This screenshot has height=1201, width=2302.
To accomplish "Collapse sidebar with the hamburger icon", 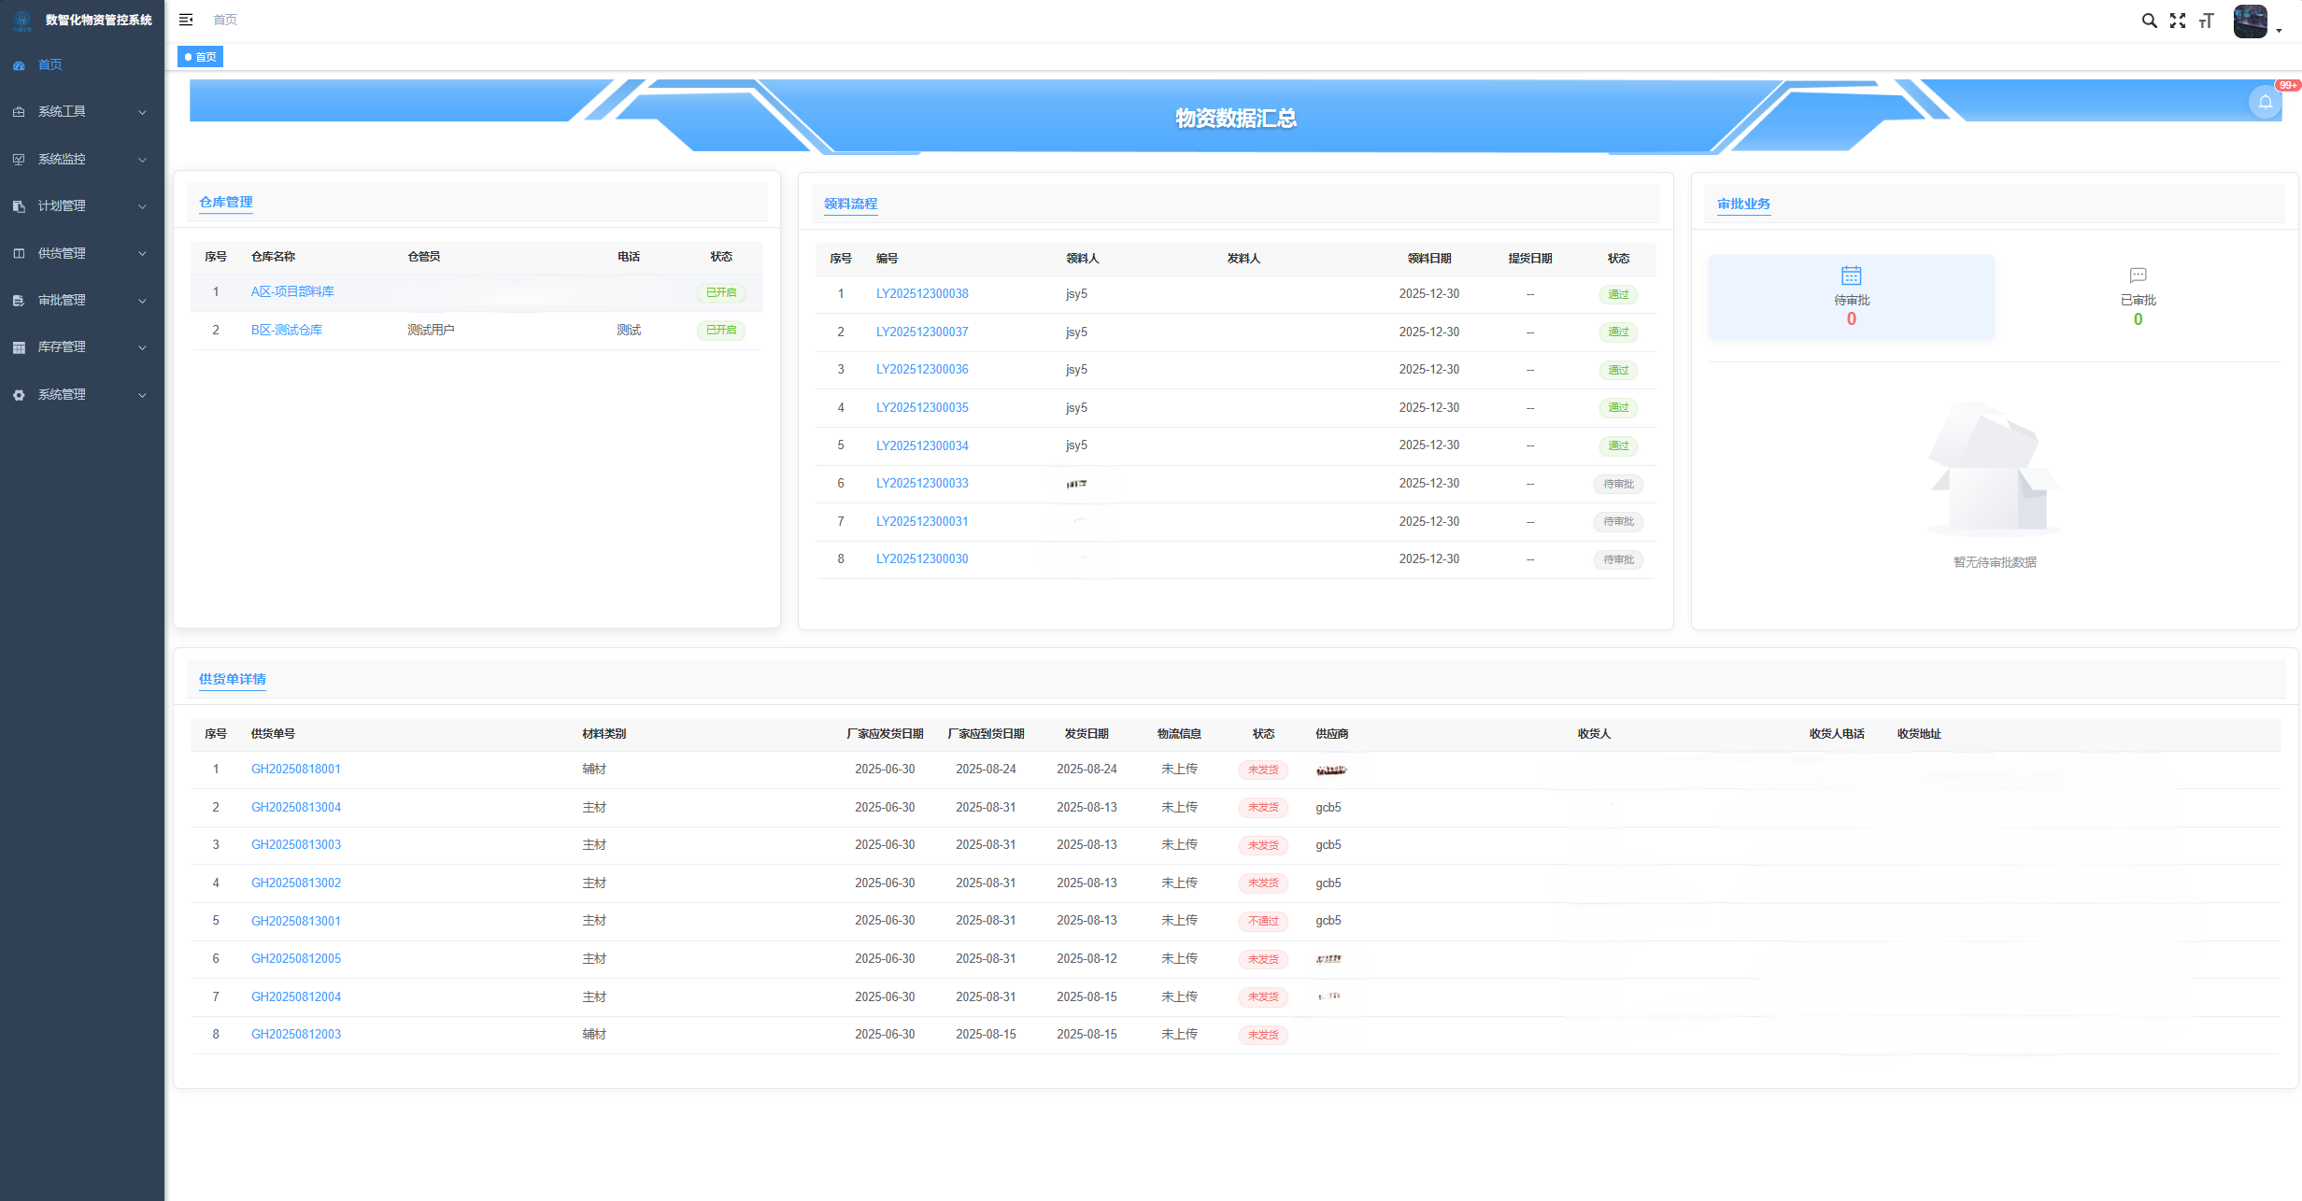I will coord(186,20).
